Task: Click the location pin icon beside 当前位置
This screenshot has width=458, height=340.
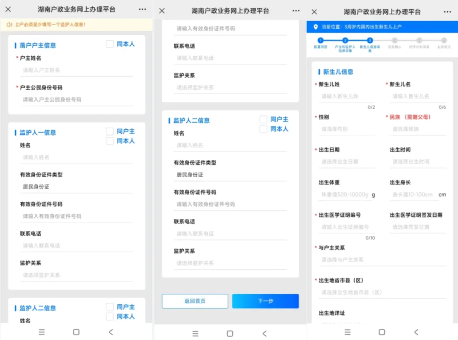Action: click(x=315, y=27)
